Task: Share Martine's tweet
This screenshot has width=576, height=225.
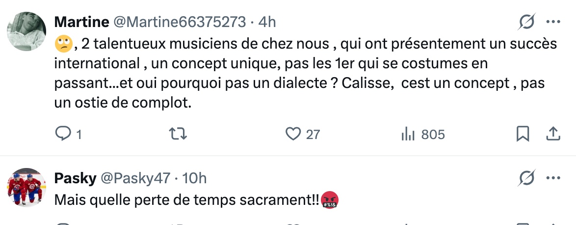Action: pos(553,133)
